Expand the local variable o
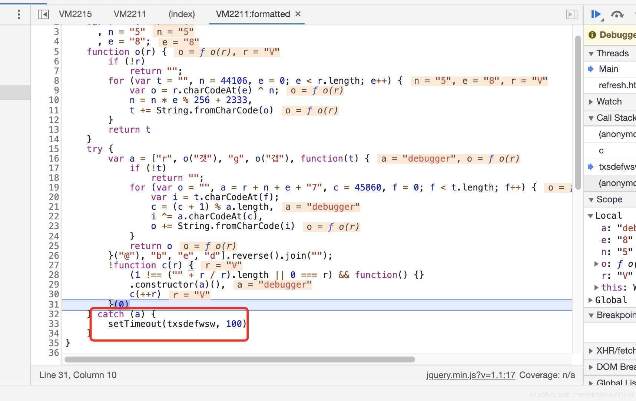Screen dimensions: 636x401 596,264
